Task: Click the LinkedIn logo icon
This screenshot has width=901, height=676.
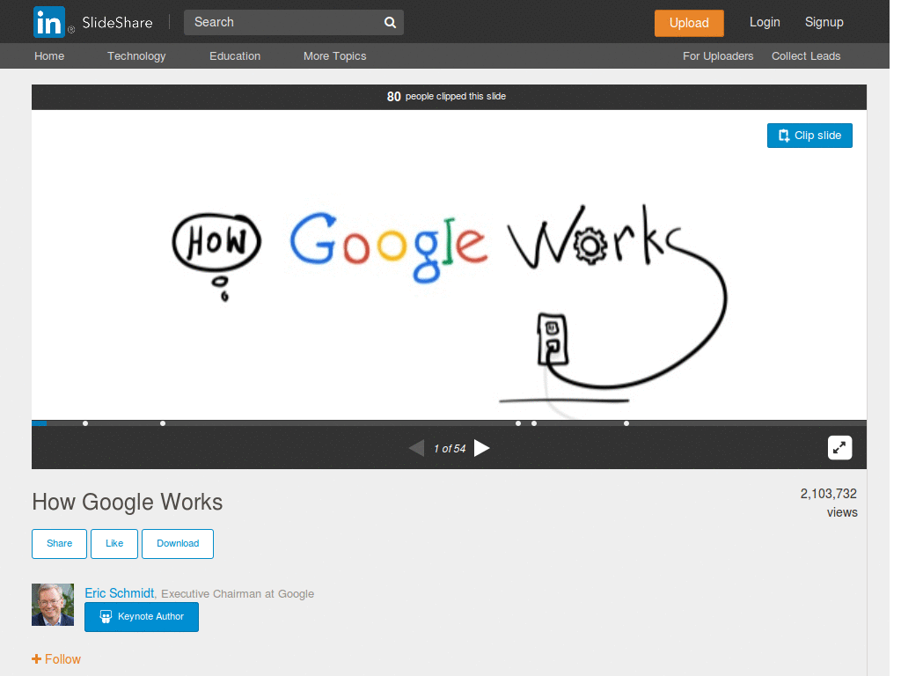Action: tap(49, 22)
